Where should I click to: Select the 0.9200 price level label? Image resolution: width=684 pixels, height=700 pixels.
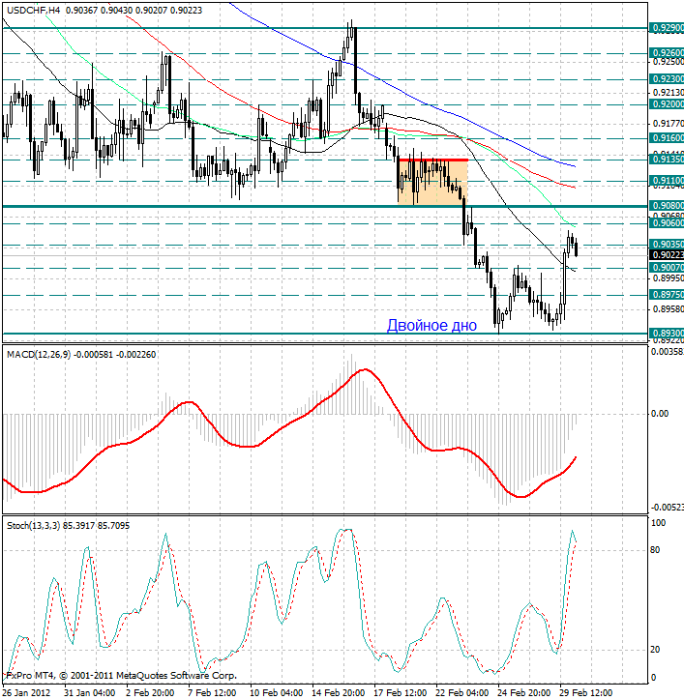tap(667, 104)
